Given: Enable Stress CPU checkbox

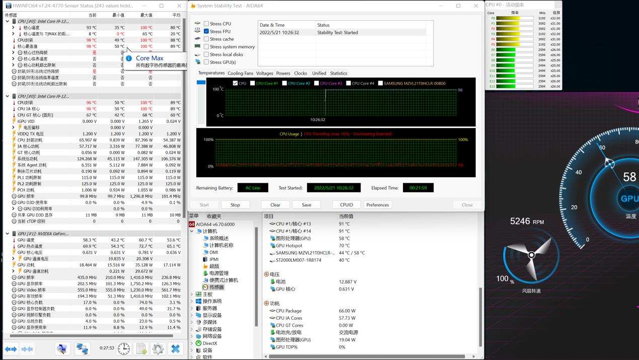Looking at the screenshot, I should [206, 24].
